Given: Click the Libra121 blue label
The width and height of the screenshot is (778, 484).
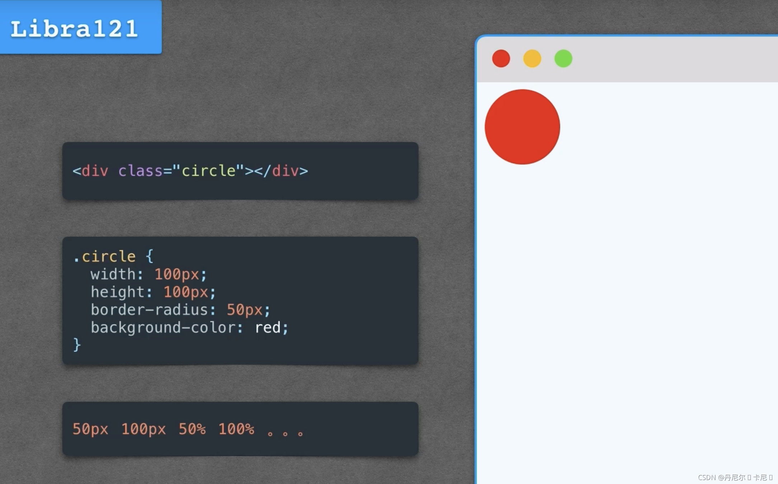Looking at the screenshot, I should 81,27.
